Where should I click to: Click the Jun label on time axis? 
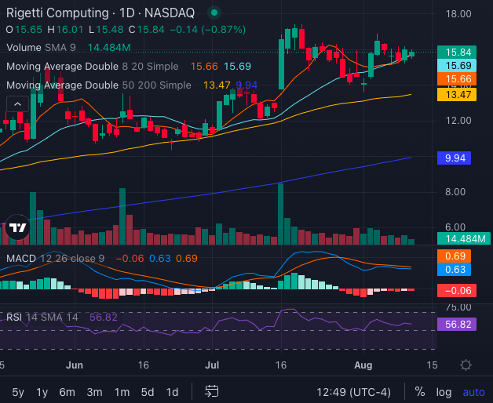[x=75, y=365]
